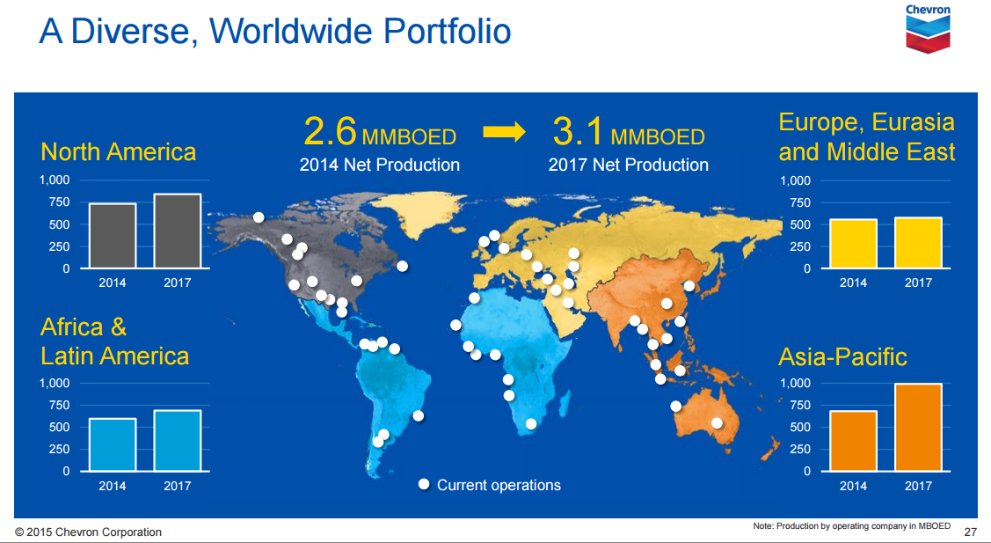Click the 2017 label under Europe, Eurasia chart

click(x=918, y=283)
